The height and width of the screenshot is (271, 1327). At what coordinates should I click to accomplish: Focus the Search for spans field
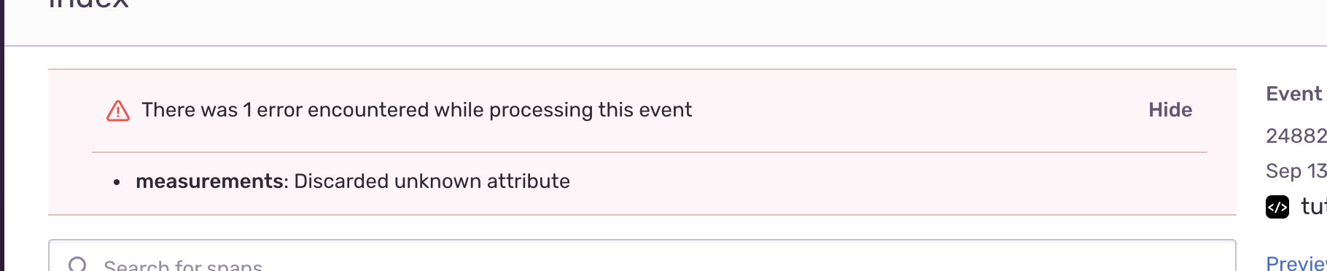[642, 256]
